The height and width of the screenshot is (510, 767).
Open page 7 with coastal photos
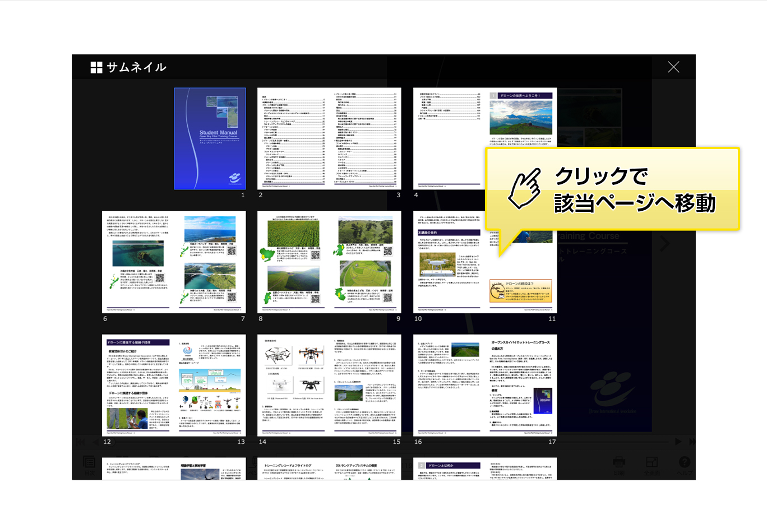click(210, 262)
